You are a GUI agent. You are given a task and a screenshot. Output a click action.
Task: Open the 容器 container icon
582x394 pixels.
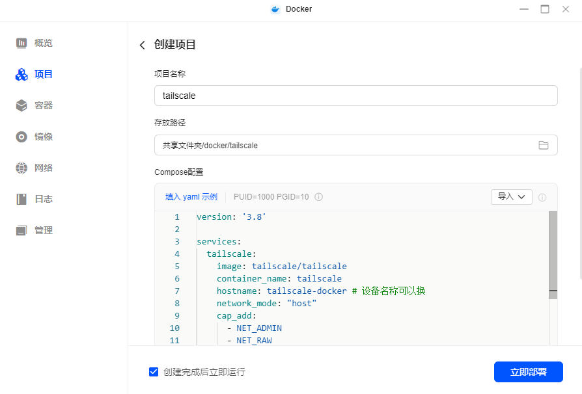21,105
